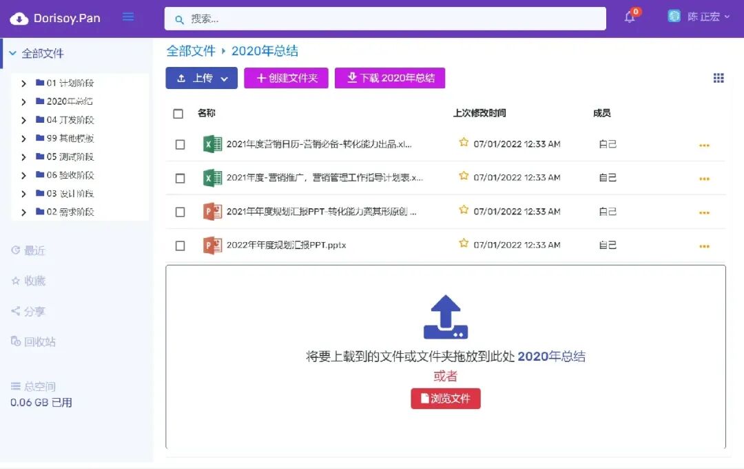
Task: Switch to grid view layout
Action: pos(719,78)
